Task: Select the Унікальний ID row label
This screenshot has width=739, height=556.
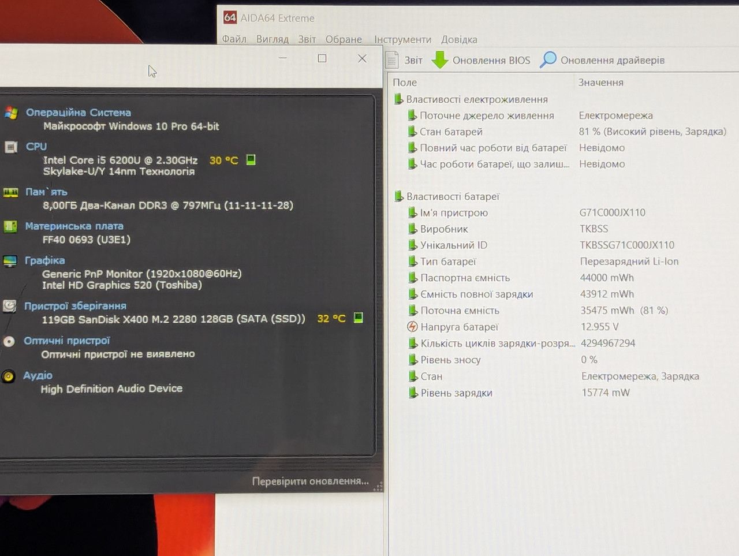Action: click(x=454, y=245)
